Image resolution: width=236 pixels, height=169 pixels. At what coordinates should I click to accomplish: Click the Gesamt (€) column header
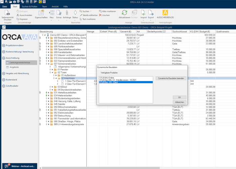[x=128, y=31]
